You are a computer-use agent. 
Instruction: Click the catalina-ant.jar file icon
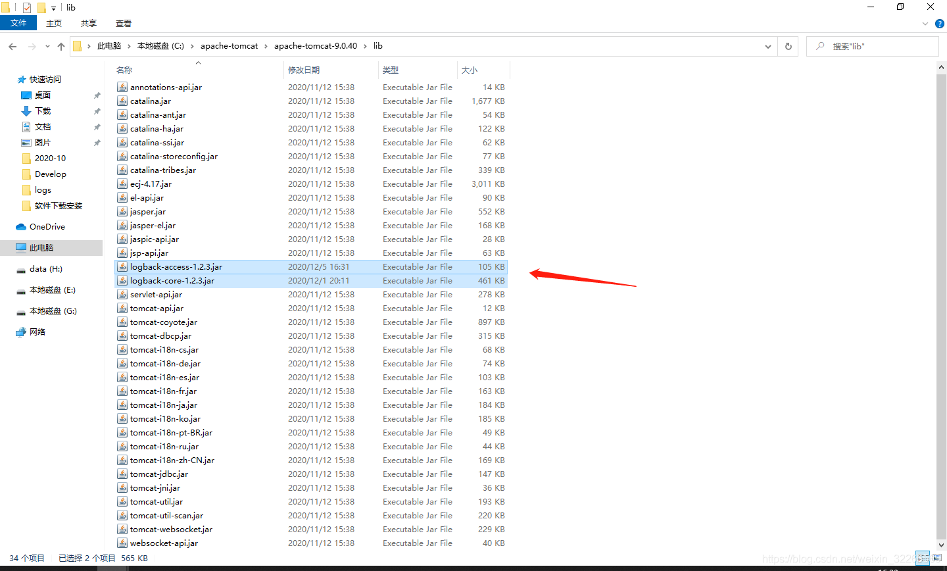[122, 114]
